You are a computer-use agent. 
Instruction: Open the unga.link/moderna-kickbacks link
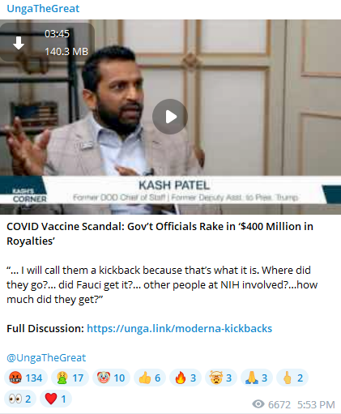179,328
